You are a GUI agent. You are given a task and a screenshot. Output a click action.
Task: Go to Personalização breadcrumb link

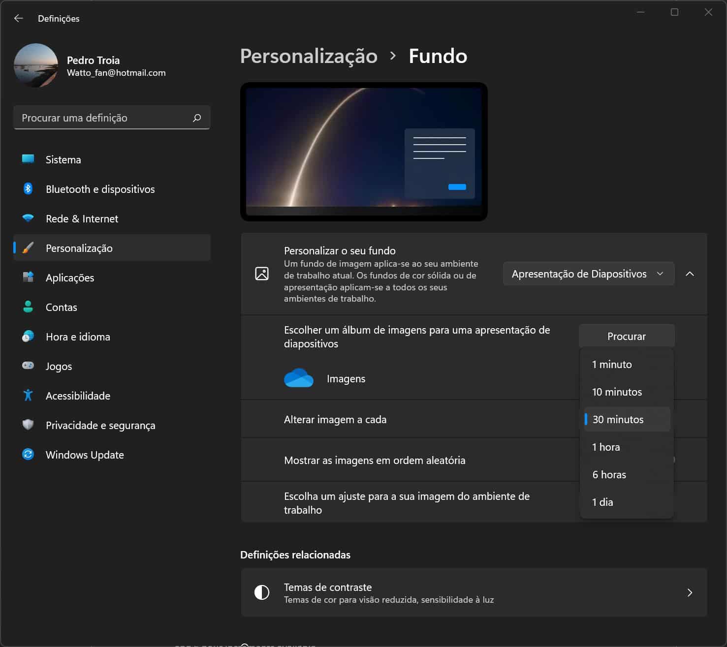pos(309,56)
